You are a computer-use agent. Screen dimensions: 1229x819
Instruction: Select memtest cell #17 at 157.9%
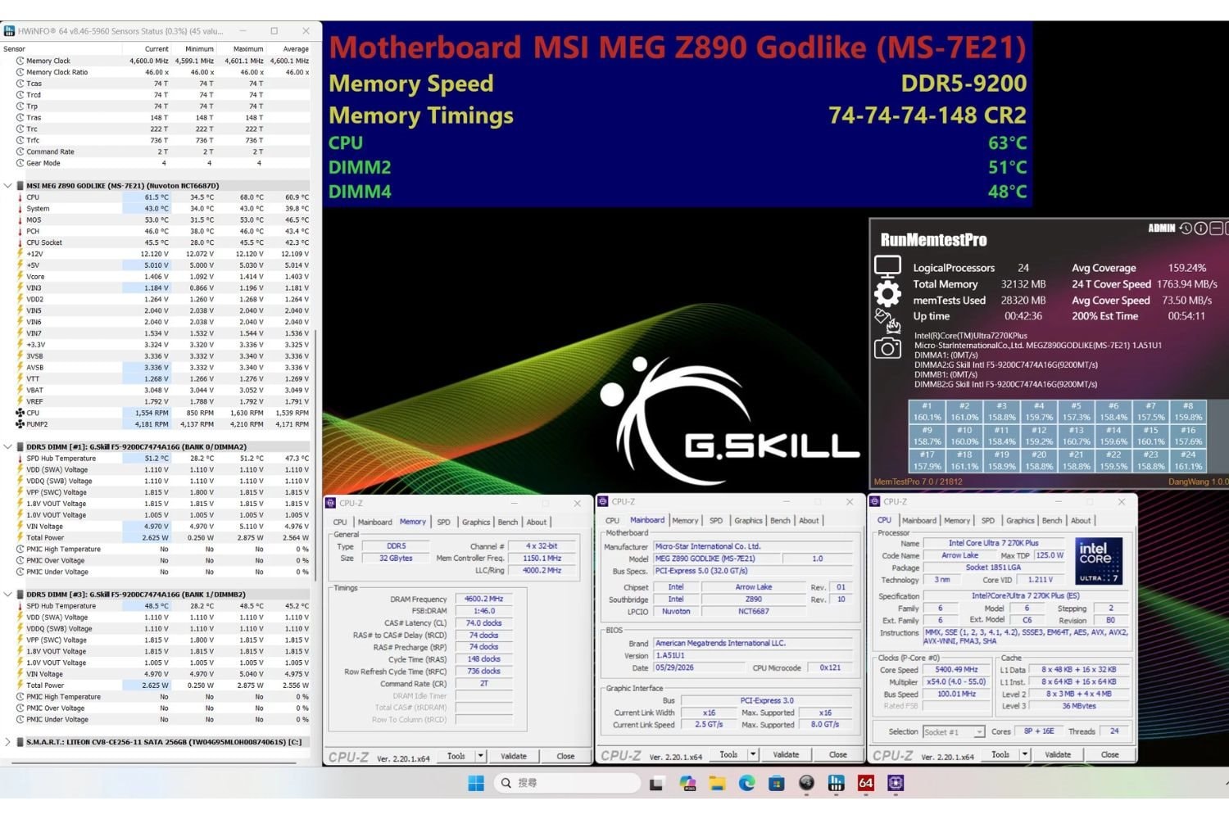pyautogui.click(x=927, y=460)
